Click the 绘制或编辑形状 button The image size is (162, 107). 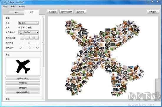(23, 92)
